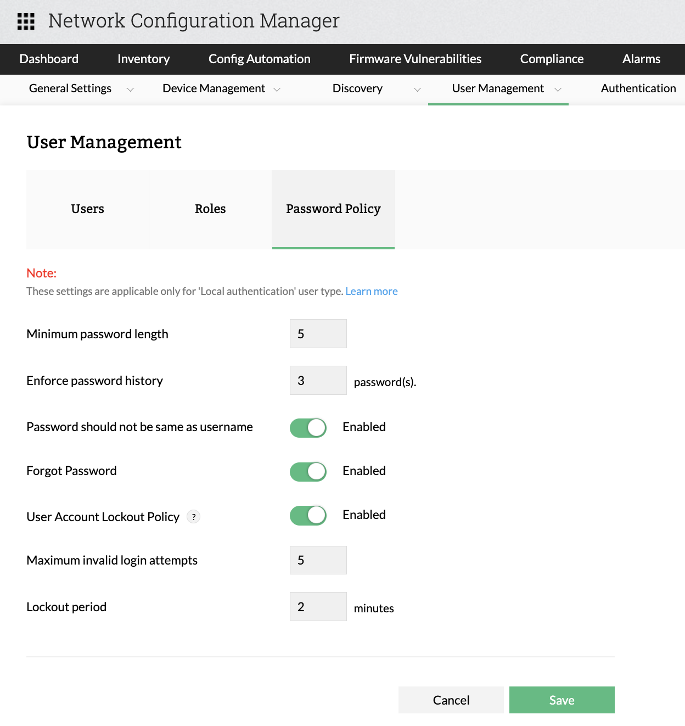Open the Compliance section

click(x=552, y=59)
